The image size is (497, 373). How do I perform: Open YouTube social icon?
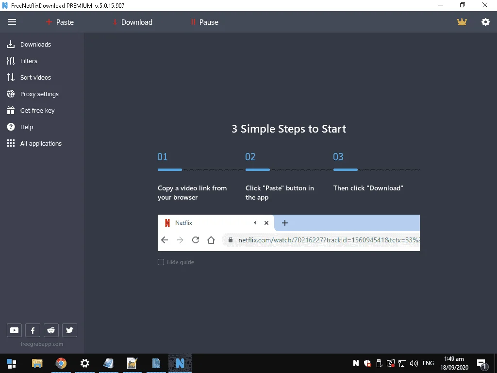(14, 330)
